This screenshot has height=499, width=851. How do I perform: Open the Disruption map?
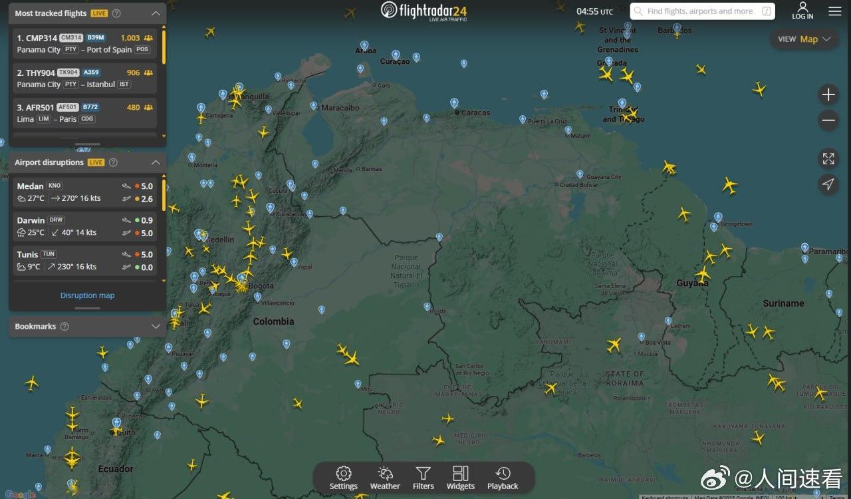(87, 295)
